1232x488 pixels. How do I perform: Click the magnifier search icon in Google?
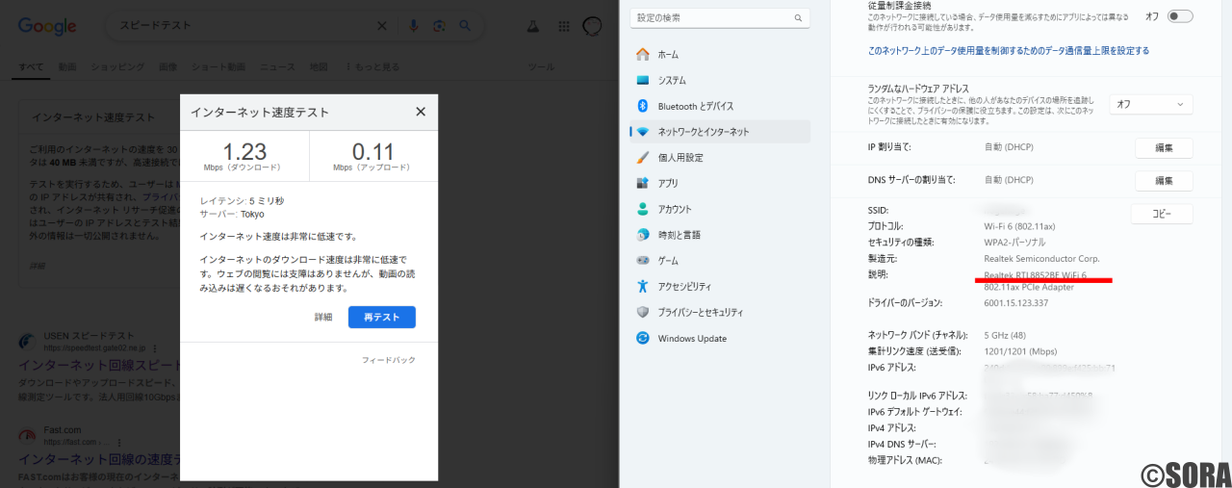465,26
